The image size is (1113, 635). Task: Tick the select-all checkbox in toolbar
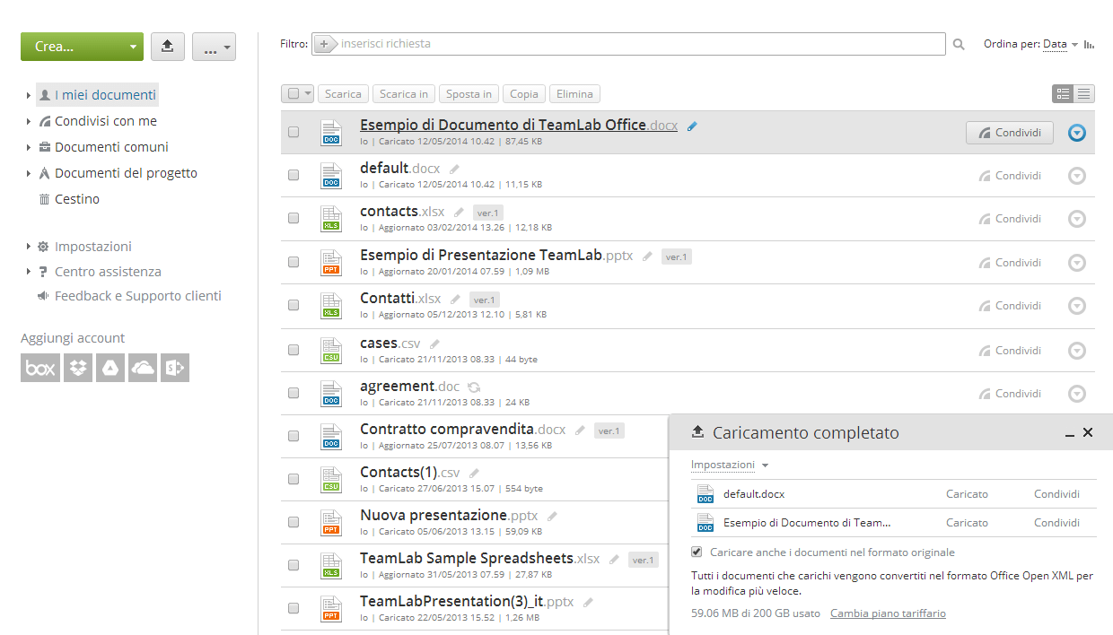tap(293, 93)
